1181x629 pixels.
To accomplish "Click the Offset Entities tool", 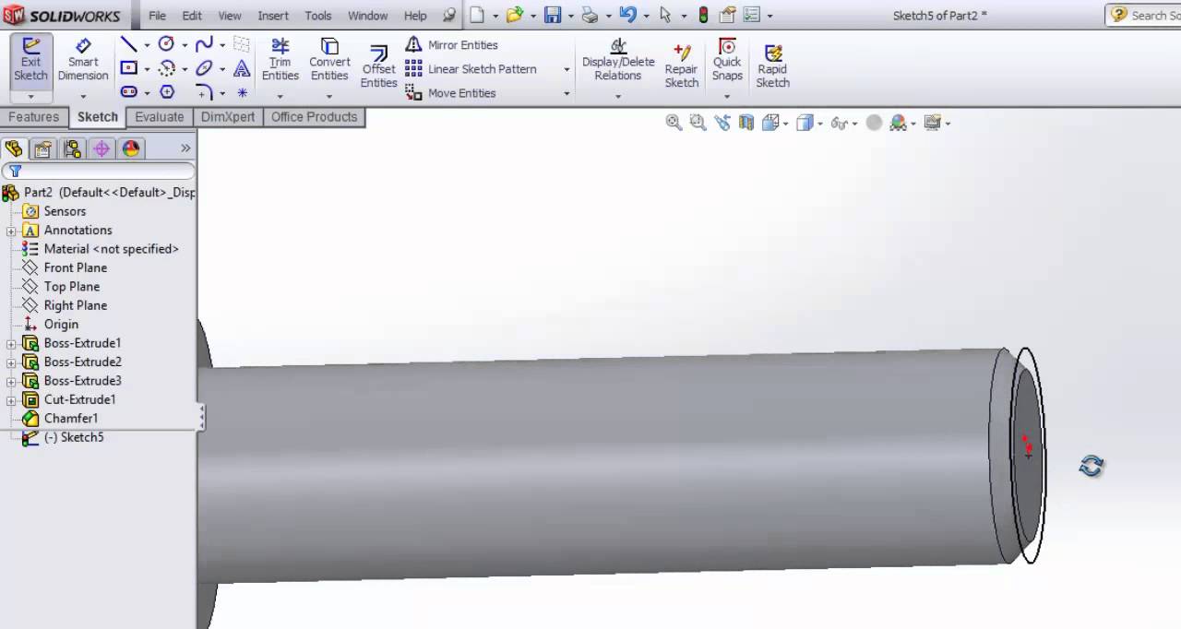I will point(378,66).
